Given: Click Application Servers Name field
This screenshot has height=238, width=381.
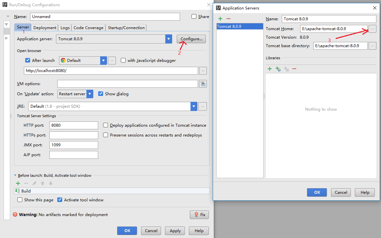Looking at the screenshot, I should [329, 19].
